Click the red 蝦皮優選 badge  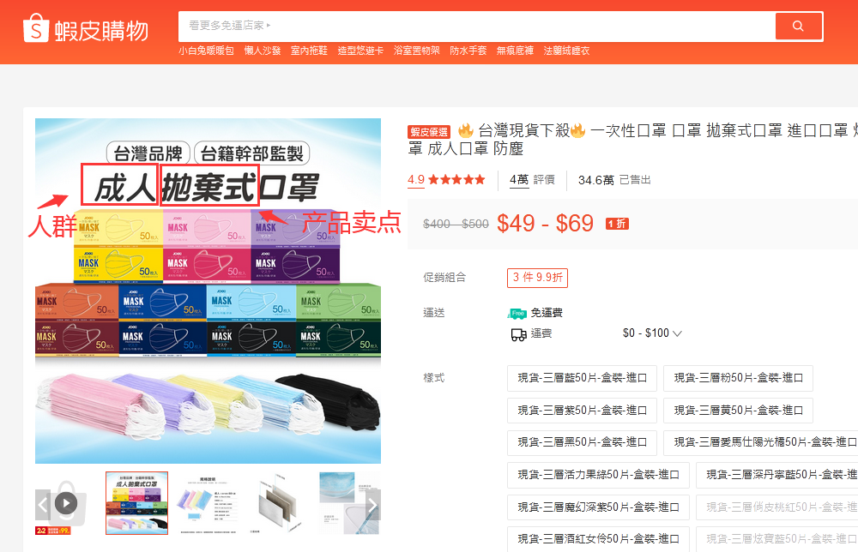pyautogui.click(x=430, y=131)
